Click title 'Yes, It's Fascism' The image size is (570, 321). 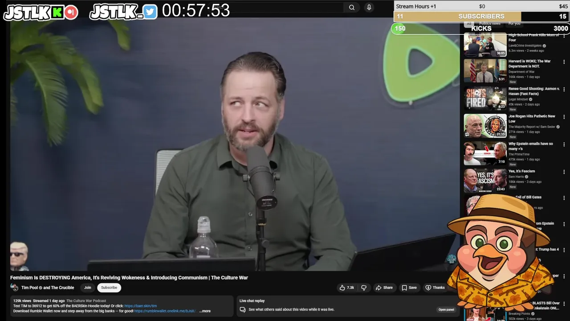pos(522,171)
